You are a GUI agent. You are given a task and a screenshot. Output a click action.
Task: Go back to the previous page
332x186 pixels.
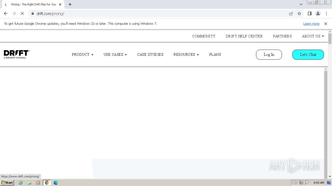point(6,13)
